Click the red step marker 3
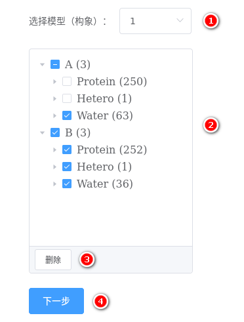The image size is (244, 322). point(87,260)
